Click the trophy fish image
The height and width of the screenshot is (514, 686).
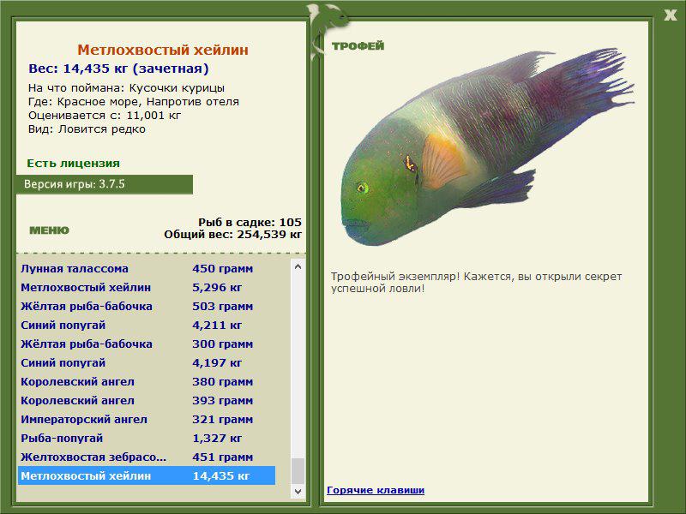[488, 146]
